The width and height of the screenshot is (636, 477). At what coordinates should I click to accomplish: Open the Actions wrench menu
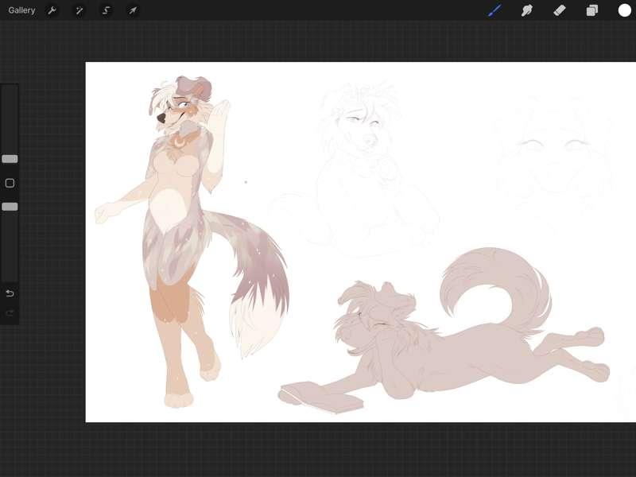(52, 10)
